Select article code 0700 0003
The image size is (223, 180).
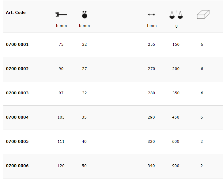(17, 93)
